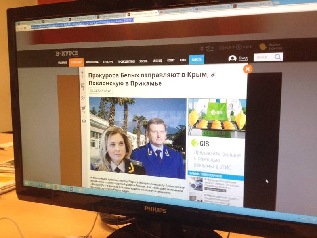This screenshot has height=238, width=317.
Task: Open the Главные menu section
Action: click(x=62, y=63)
